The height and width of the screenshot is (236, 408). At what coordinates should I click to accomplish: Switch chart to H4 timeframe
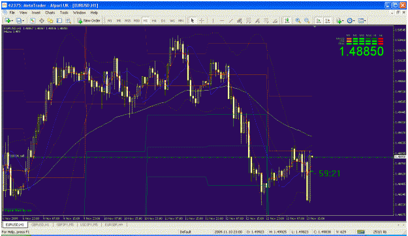(x=154, y=20)
